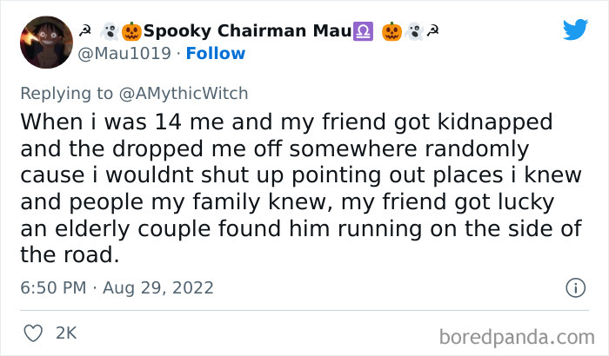Click the Twitter bird logo
The height and width of the screenshot is (356, 609).
click(x=575, y=29)
